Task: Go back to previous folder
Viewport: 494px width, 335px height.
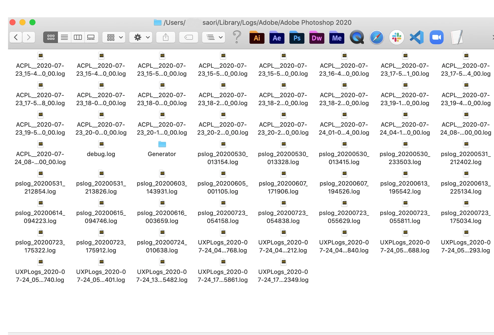Action: [x=16, y=37]
